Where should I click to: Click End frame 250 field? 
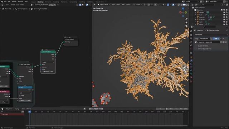tap(183, 109)
